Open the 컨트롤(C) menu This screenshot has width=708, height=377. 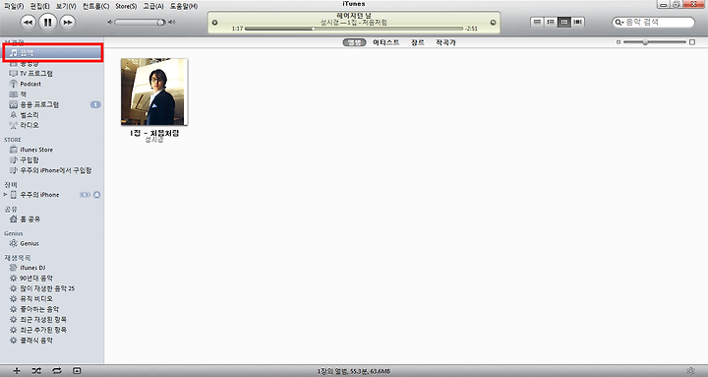click(95, 6)
